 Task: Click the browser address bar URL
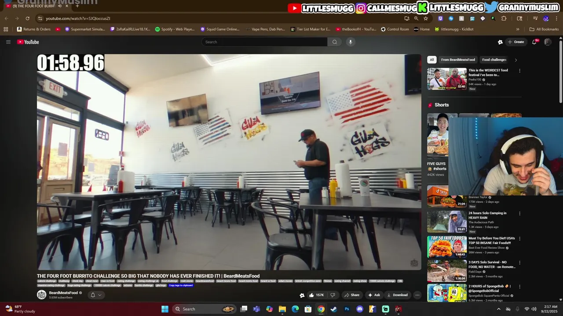click(78, 18)
